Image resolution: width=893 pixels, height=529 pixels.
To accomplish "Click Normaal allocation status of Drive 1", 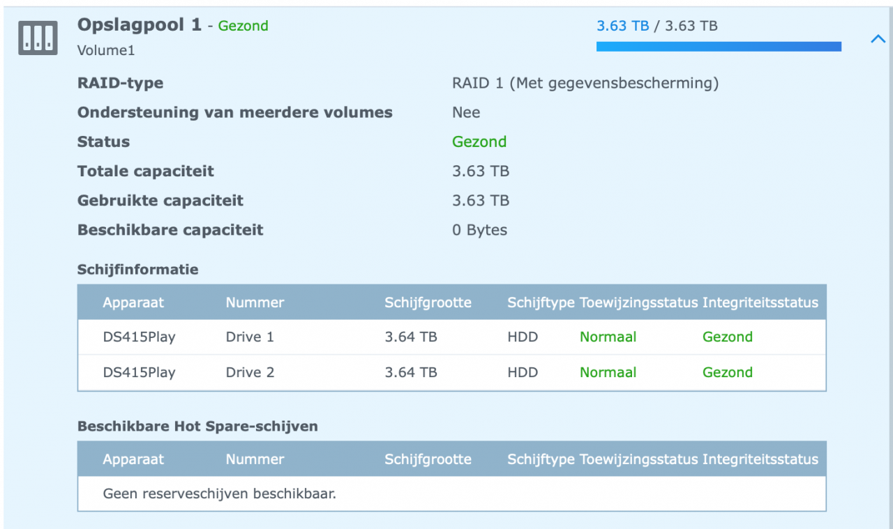I will pyautogui.click(x=608, y=337).
